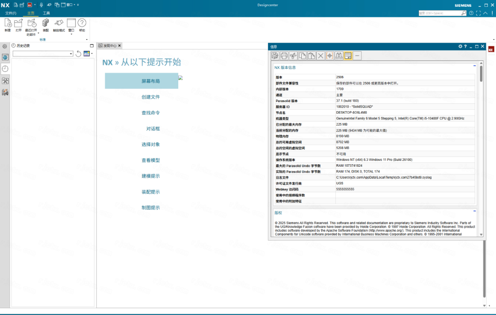496x315 pixels.
Task: Collapse the NX 版本信息 section
Action: pyautogui.click(x=474, y=66)
